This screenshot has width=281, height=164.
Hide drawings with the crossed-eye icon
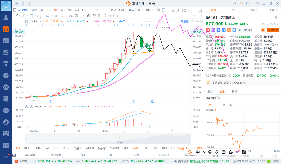(100, 16)
